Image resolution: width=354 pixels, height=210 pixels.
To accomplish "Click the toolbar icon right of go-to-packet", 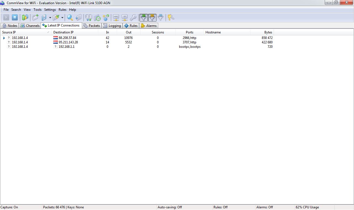I will click(x=88, y=18).
